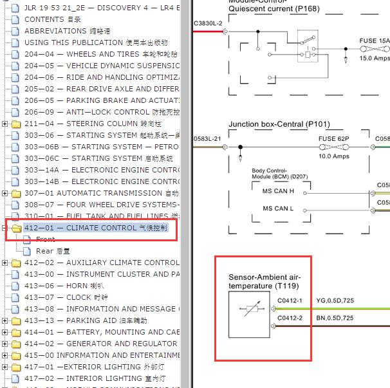Select 206-09 Anti-Lock Control entry
This screenshot has width=390, height=388.
pyautogui.click(x=102, y=112)
